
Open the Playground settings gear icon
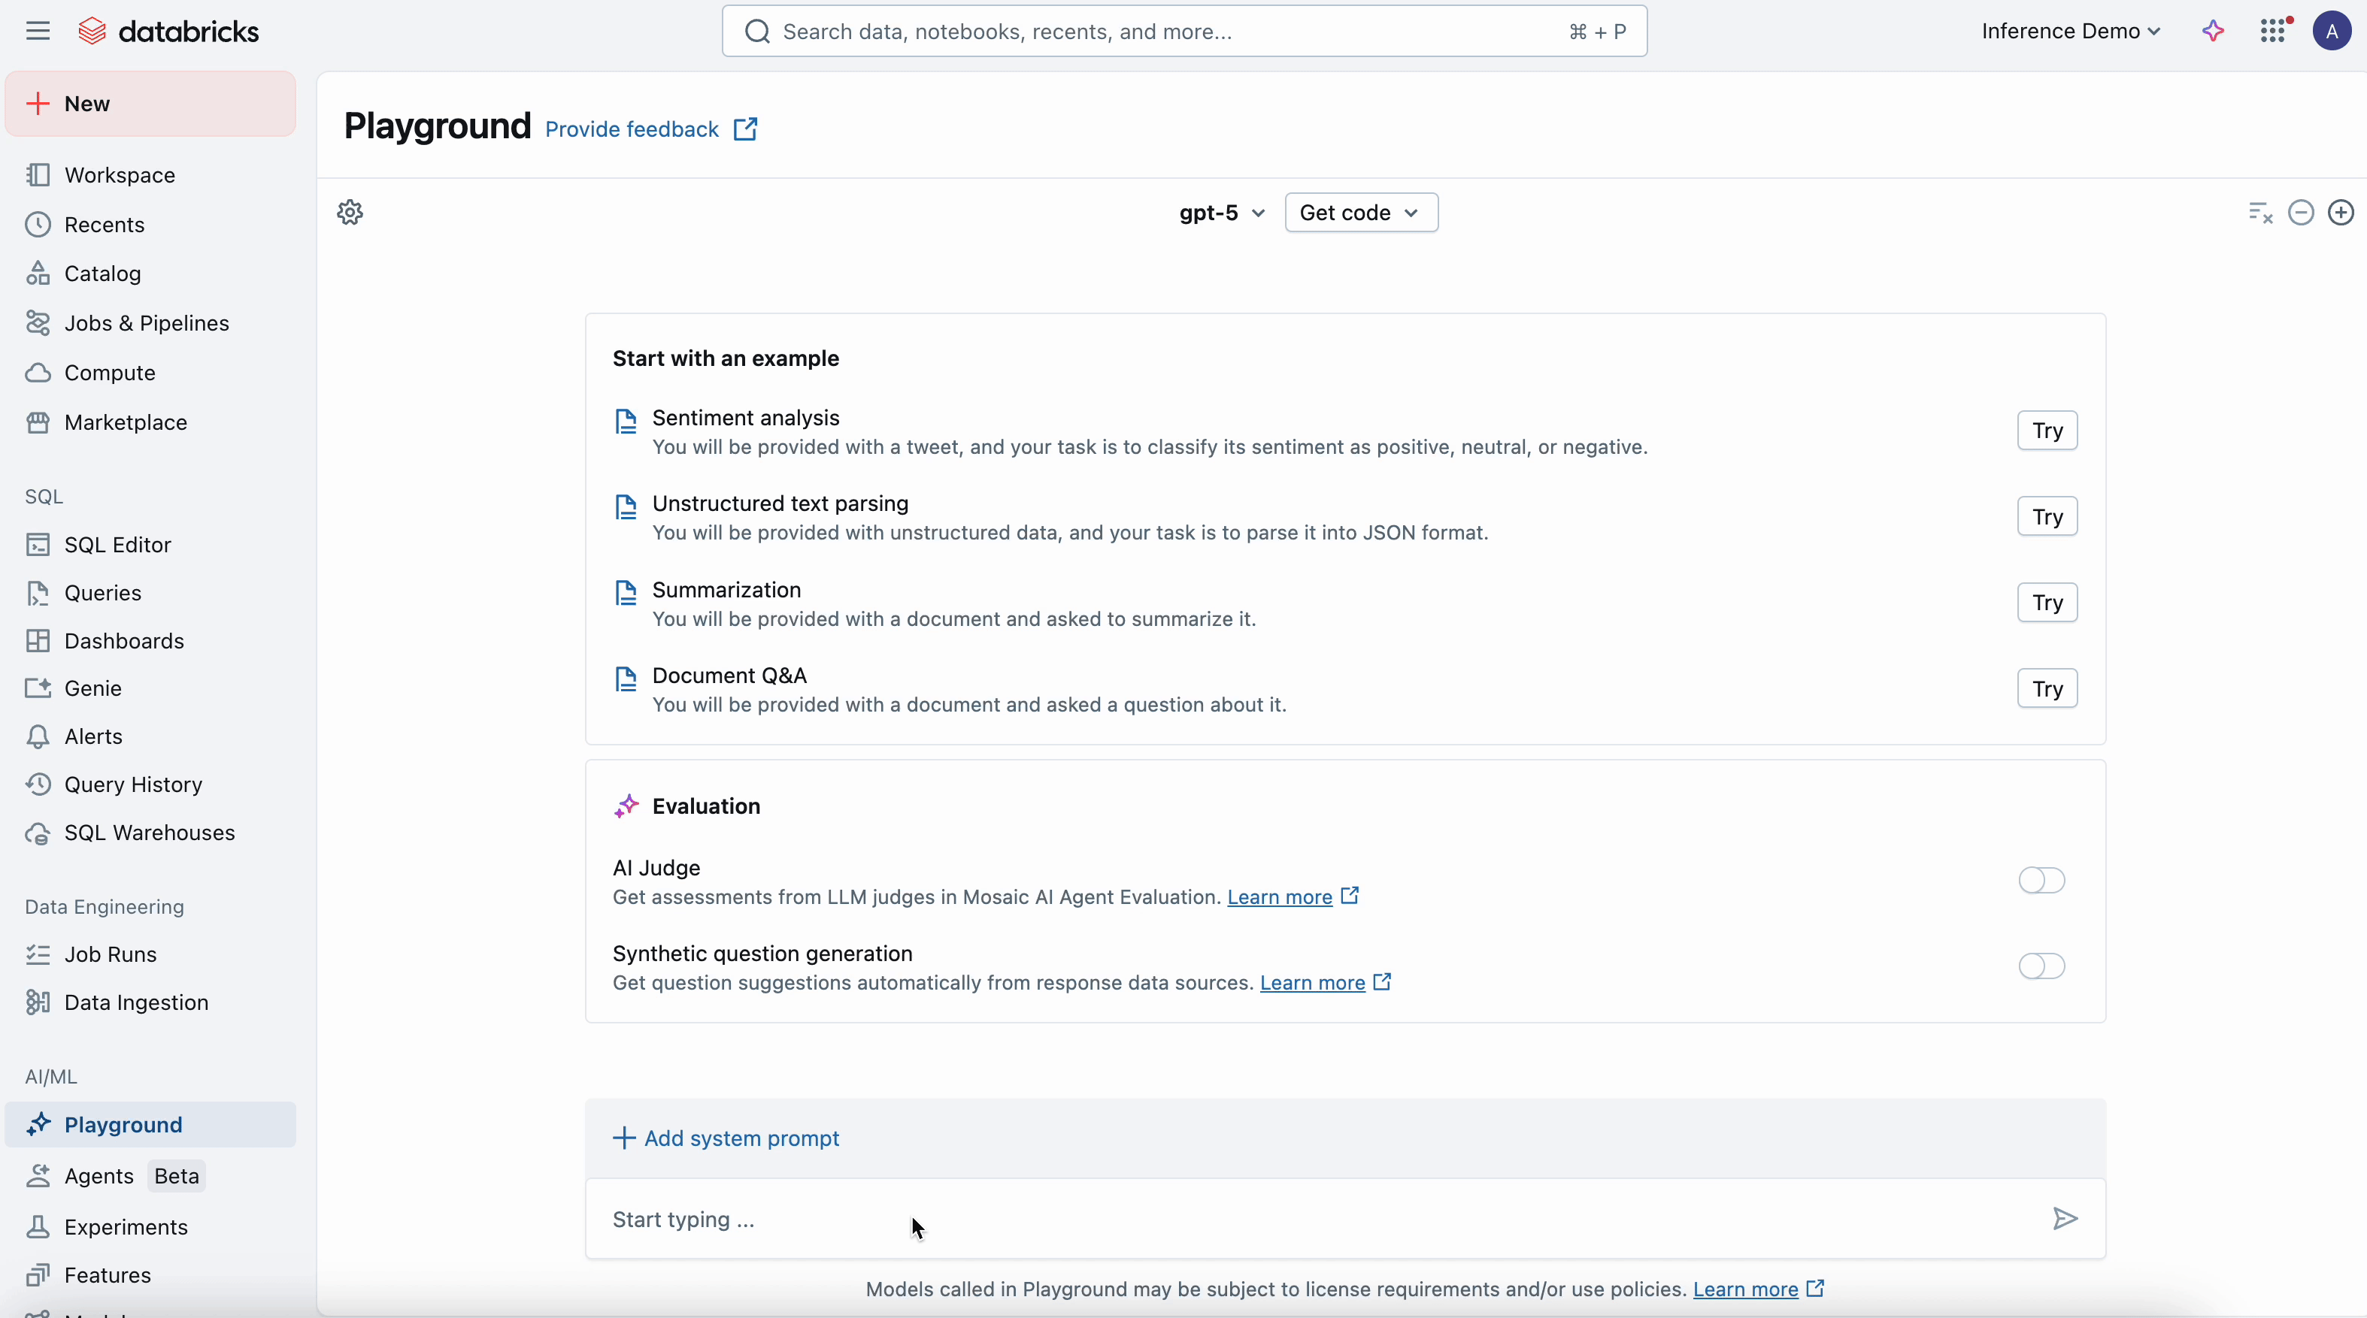click(350, 212)
